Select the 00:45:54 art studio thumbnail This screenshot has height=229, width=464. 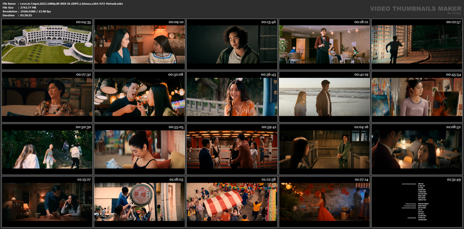coord(417,97)
